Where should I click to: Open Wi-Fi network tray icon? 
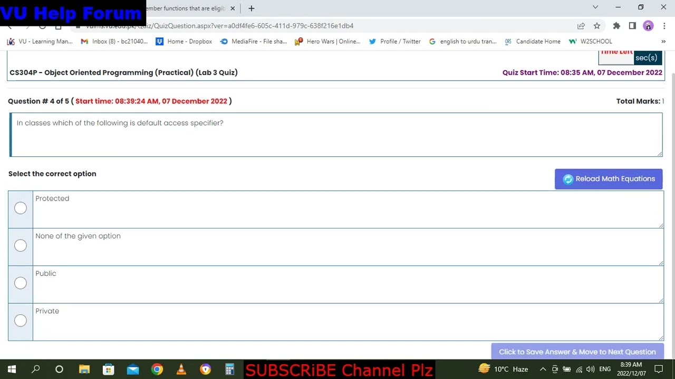[579, 370]
